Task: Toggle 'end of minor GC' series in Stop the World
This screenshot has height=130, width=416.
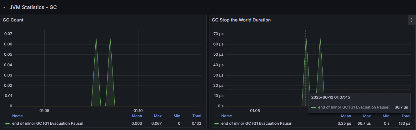Action: (257, 123)
